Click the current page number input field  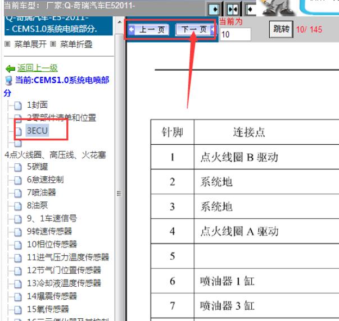point(235,34)
